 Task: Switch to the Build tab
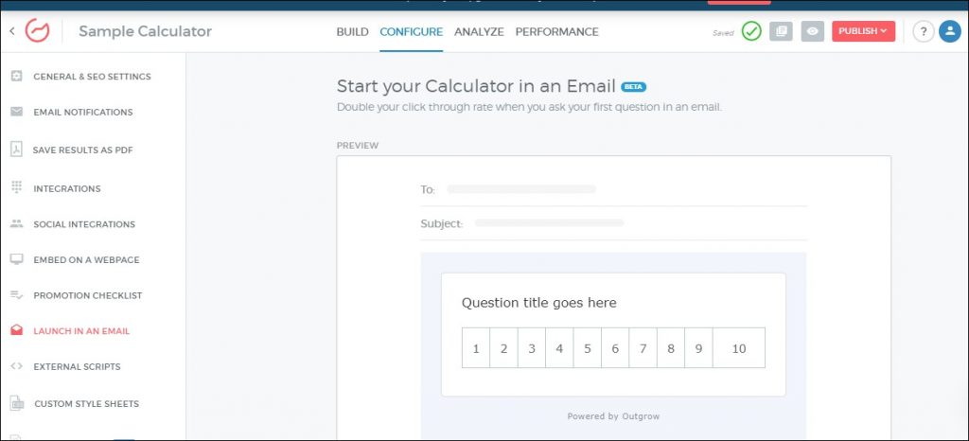352,32
